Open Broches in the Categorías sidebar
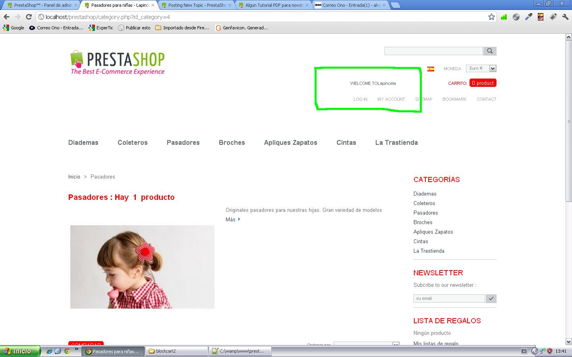Image resolution: width=572 pixels, height=357 pixels. (423, 222)
